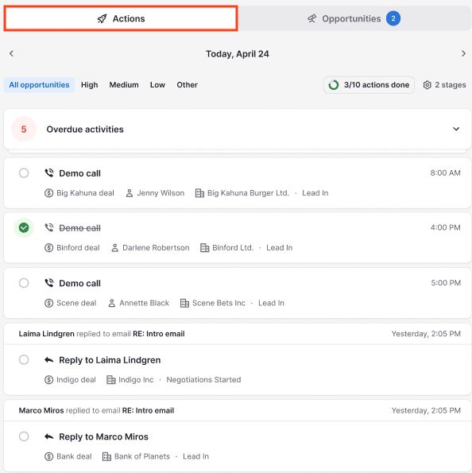Click the blue Opportunities count badge
The image size is (472, 473).
(393, 18)
